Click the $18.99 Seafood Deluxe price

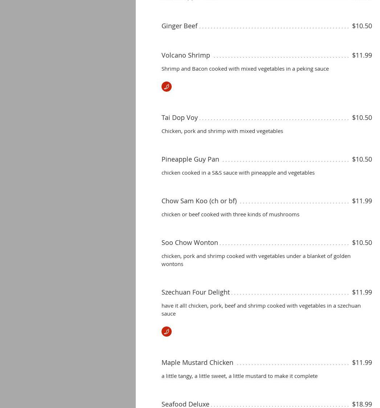click(x=361, y=404)
